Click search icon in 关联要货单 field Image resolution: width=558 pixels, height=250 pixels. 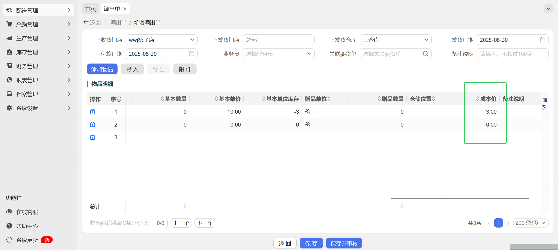click(425, 54)
